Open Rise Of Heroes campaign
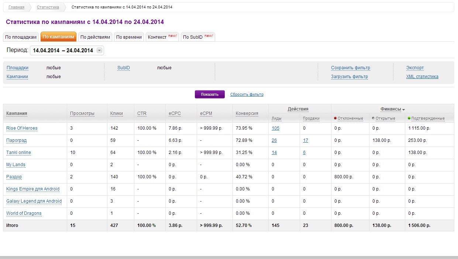The image size is (458, 259). tap(22, 128)
